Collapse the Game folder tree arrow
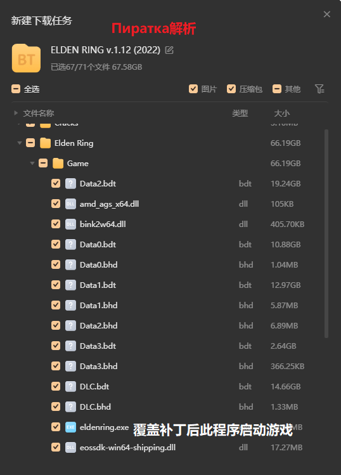 32,163
